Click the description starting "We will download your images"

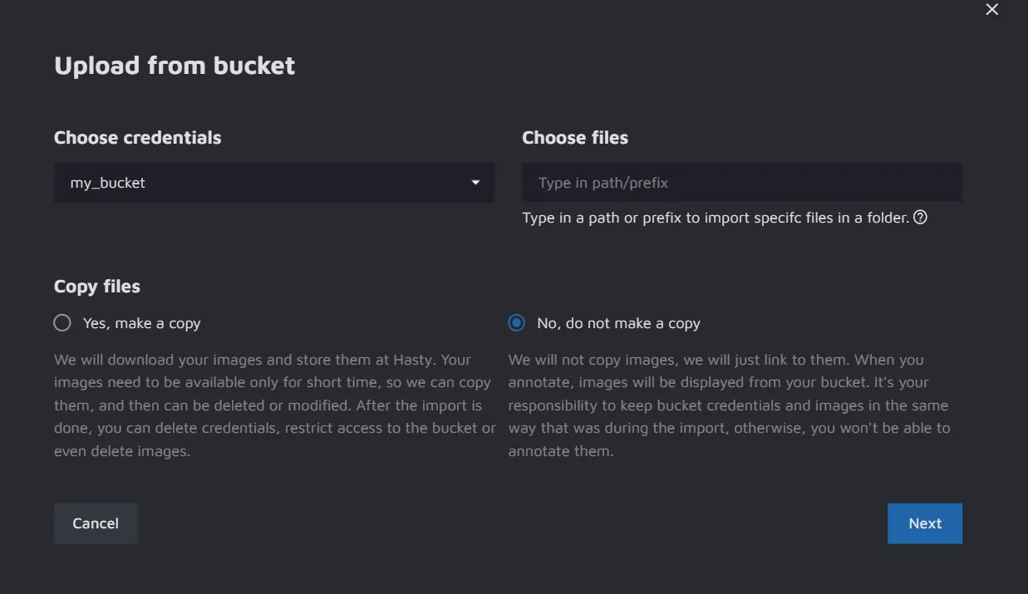274,405
